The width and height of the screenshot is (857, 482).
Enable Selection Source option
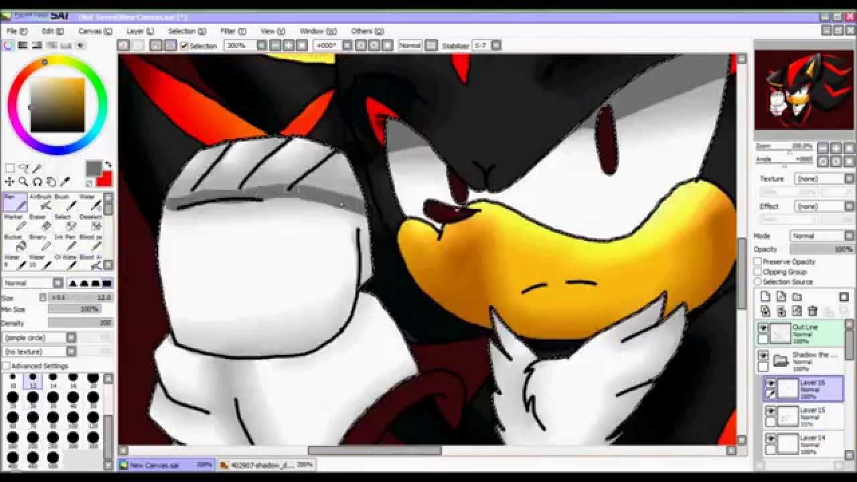tap(758, 282)
